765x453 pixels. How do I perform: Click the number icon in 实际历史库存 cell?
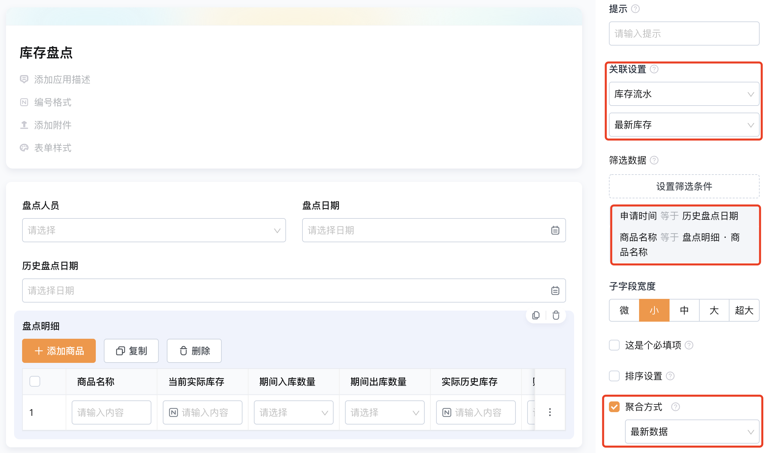point(447,412)
